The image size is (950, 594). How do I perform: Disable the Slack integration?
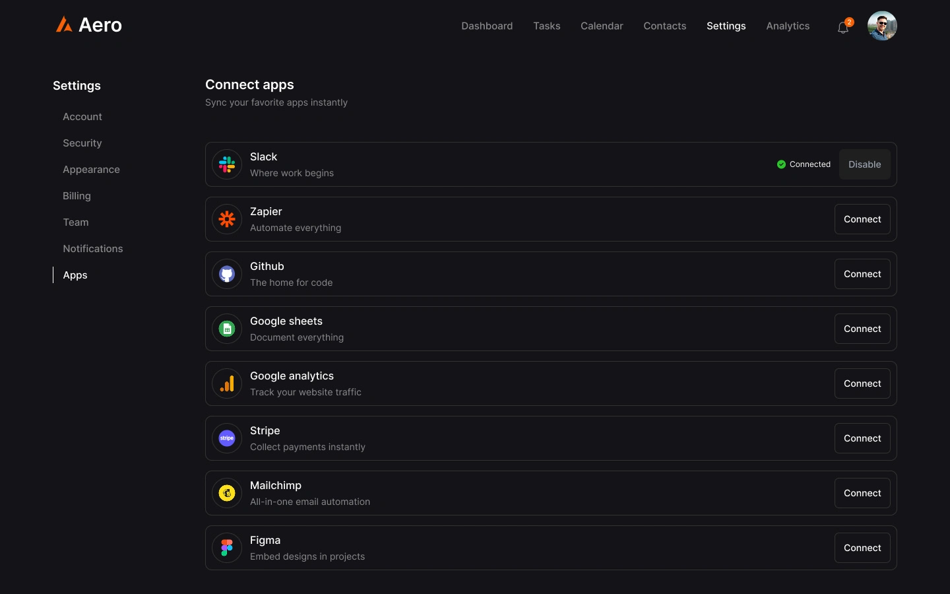pos(864,164)
